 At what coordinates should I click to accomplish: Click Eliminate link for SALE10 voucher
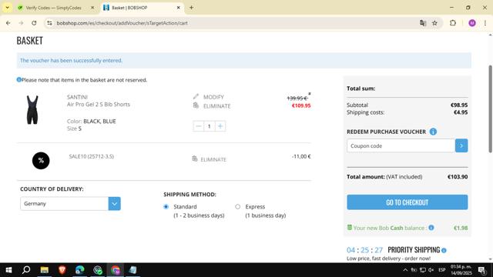[x=213, y=159]
